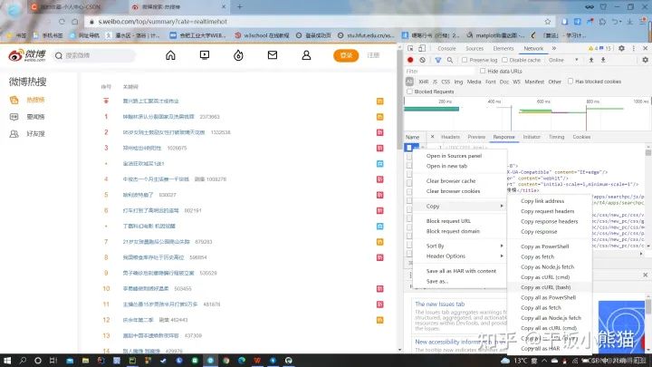The width and height of the screenshot is (652, 367).
Task: Open the Weibo messages envelope icon
Action: pos(273,55)
